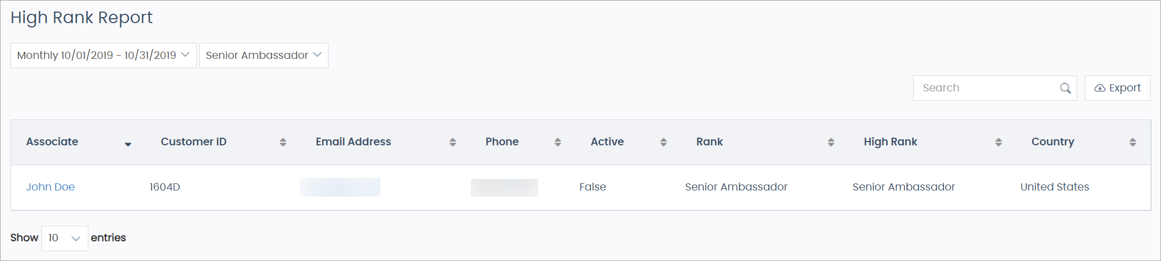Open the John Doe associate link

[x=50, y=187]
